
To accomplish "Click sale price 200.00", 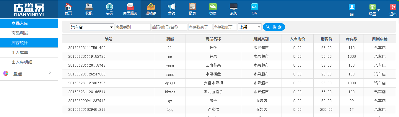I will (327, 110).
